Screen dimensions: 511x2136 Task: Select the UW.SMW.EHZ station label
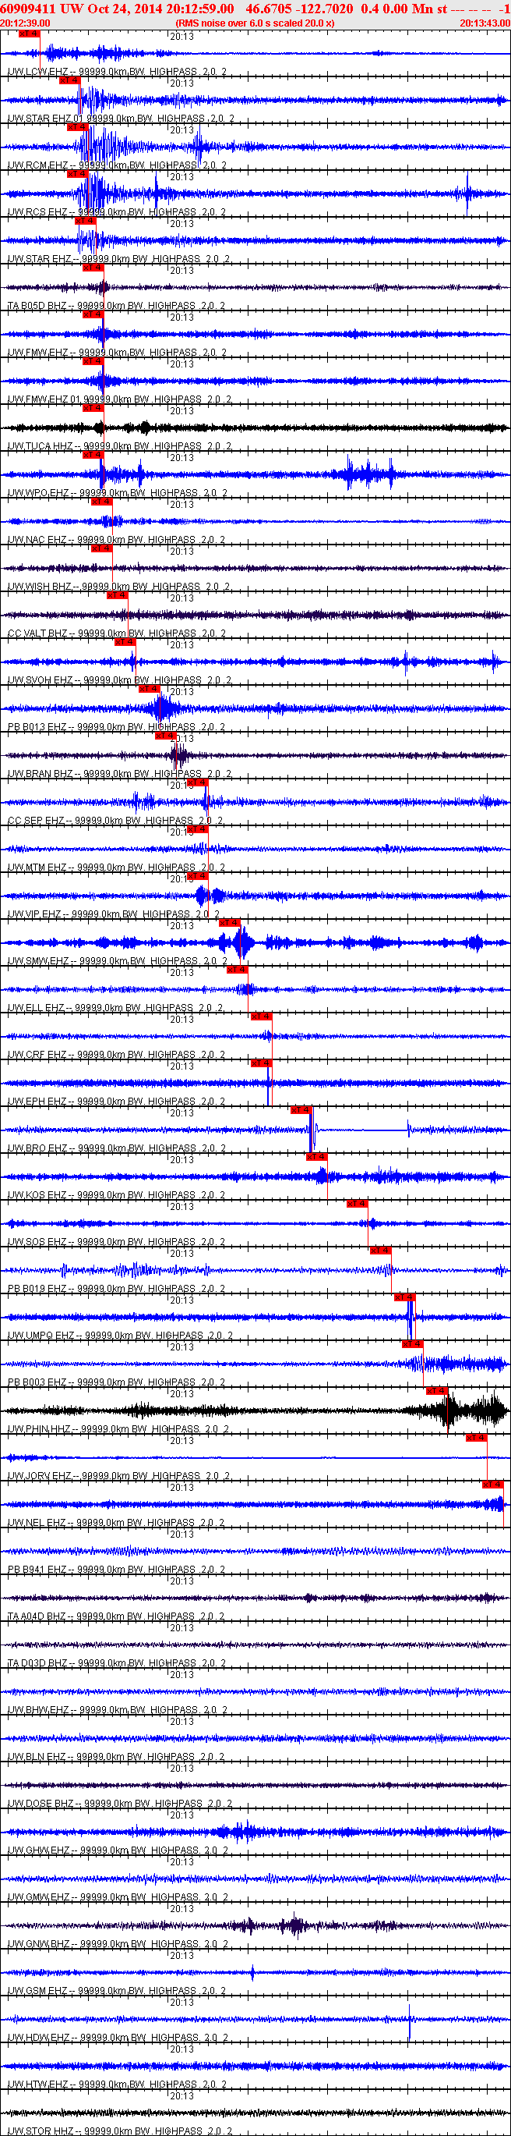click(x=118, y=961)
